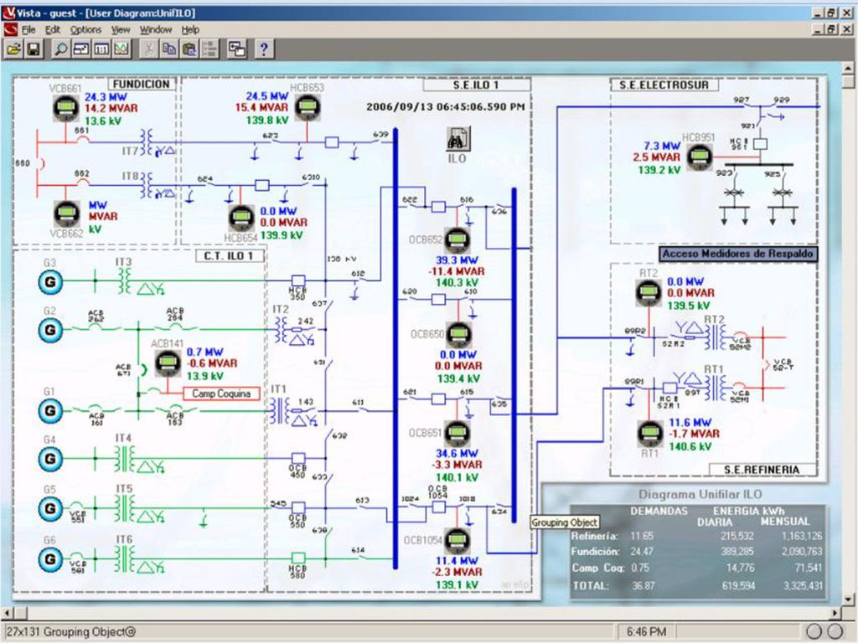Image resolution: width=858 pixels, height=643 pixels.
Task: Open the OCB652 meter icon
Action: pos(457,240)
